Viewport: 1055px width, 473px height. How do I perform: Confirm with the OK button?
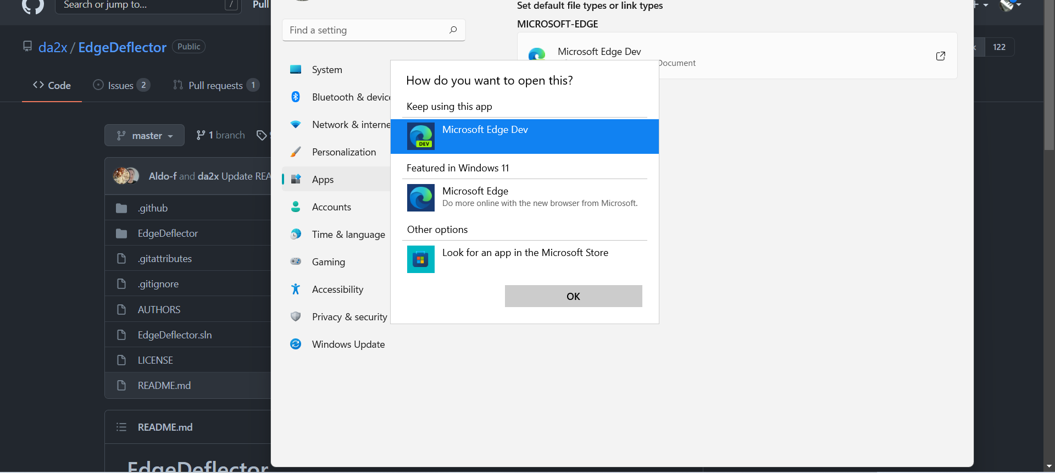[x=573, y=296]
